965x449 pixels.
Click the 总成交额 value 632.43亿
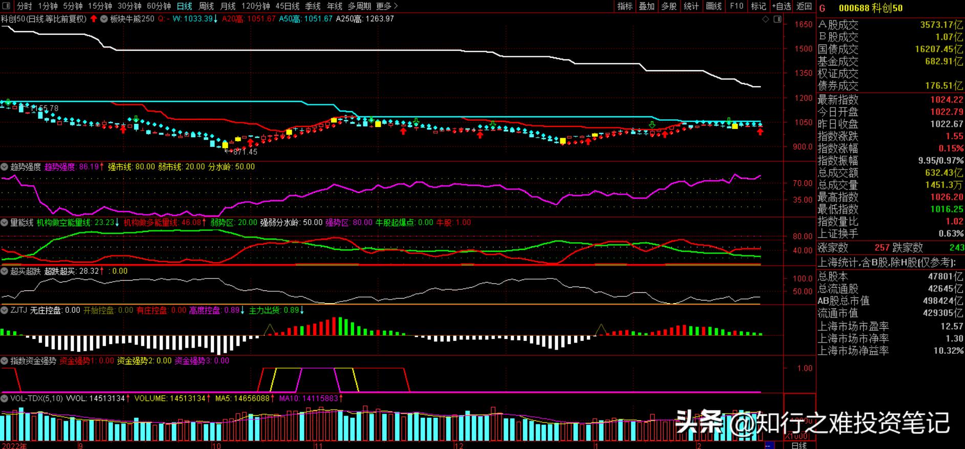coord(944,173)
